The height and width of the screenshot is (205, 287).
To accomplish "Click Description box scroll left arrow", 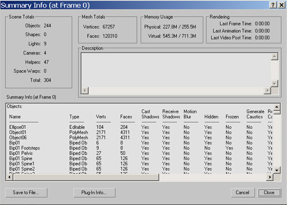I will coord(85,90).
